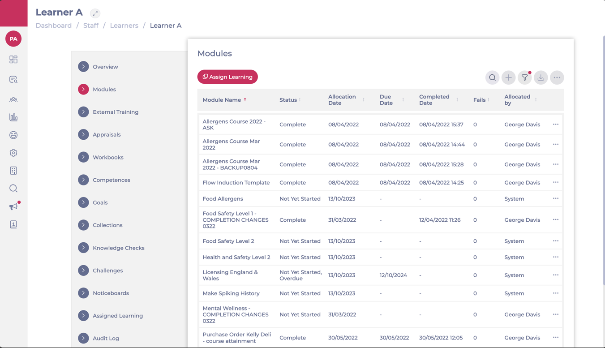
Task: Open the Modules menu item
Action: click(104, 89)
